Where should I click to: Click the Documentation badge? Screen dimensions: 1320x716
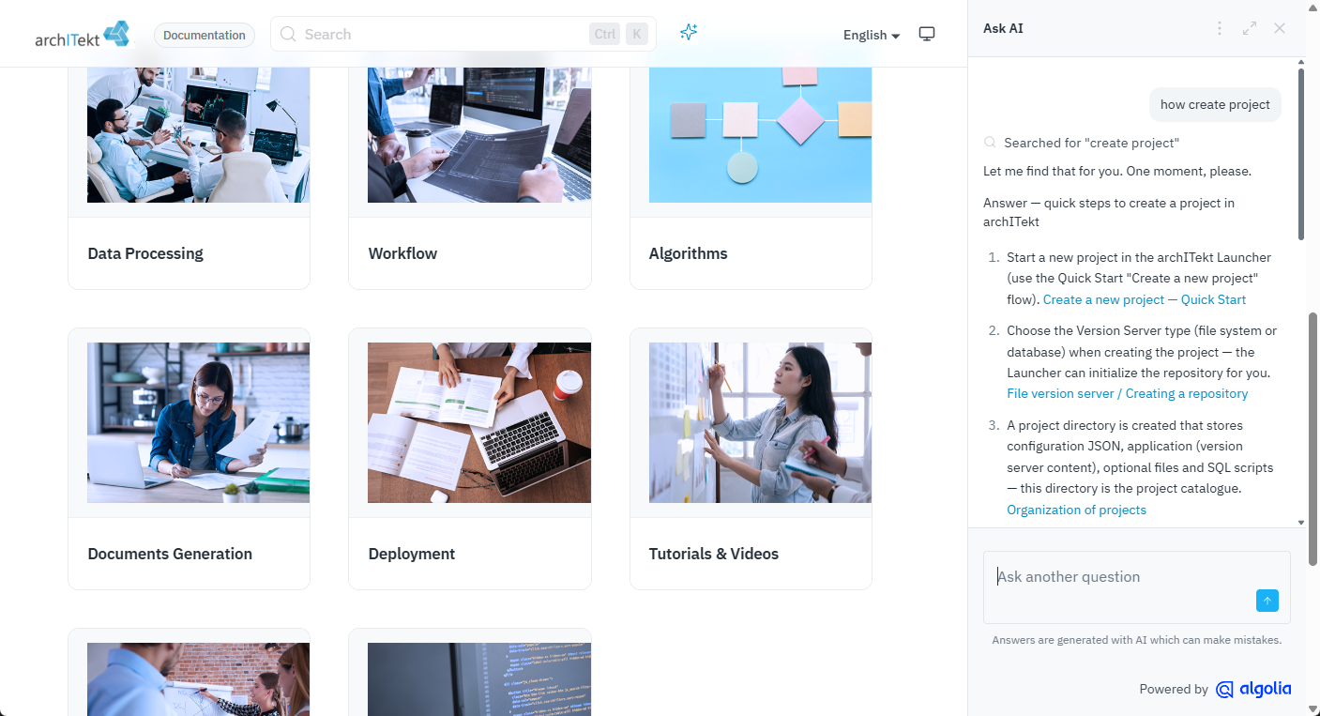(x=205, y=36)
